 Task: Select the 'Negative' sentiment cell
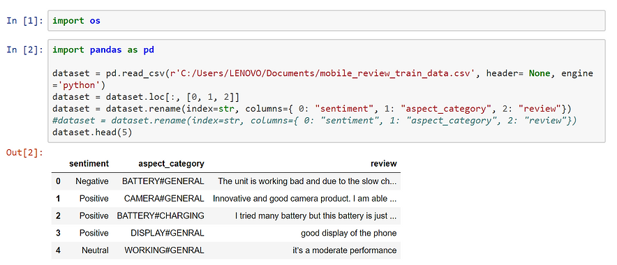pos(92,181)
